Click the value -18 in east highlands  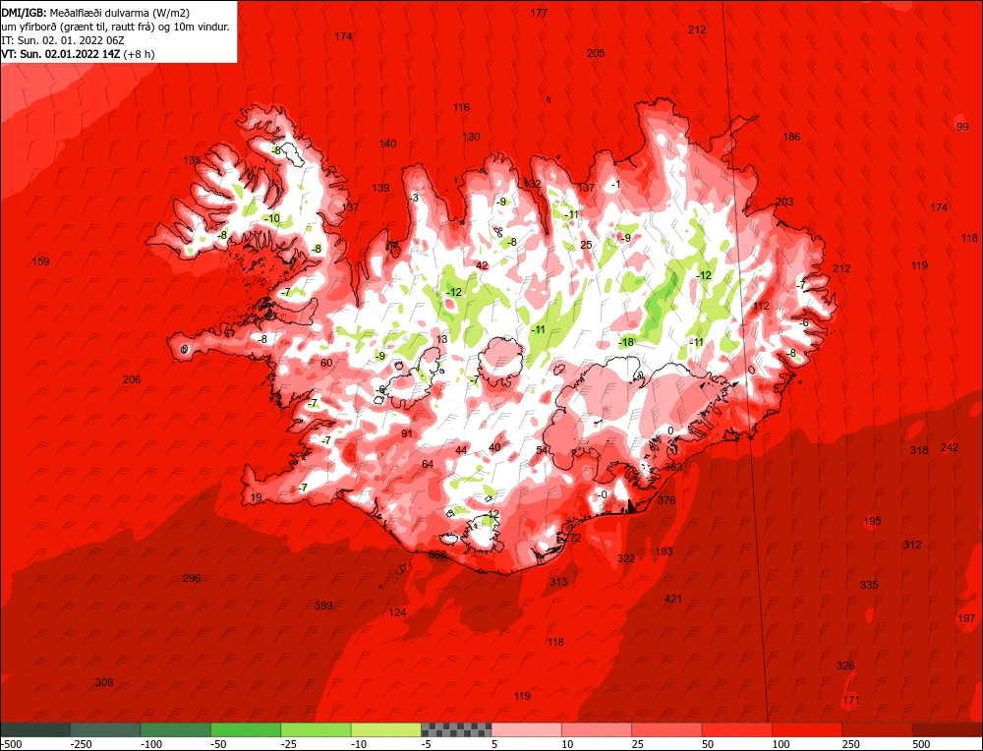(626, 342)
